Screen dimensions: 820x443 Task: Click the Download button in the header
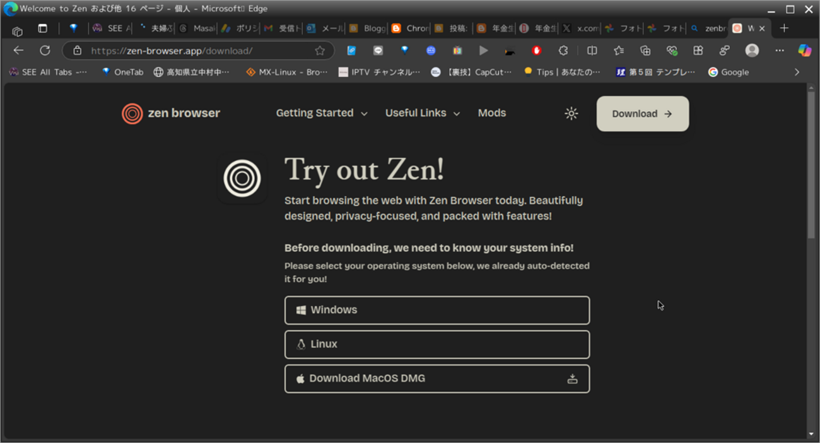tap(642, 114)
